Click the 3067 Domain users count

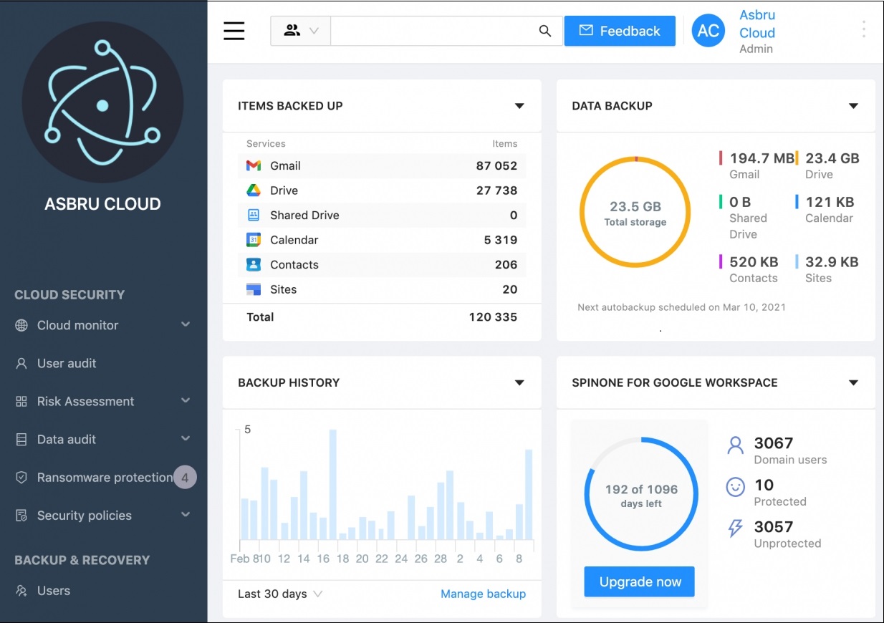(774, 443)
